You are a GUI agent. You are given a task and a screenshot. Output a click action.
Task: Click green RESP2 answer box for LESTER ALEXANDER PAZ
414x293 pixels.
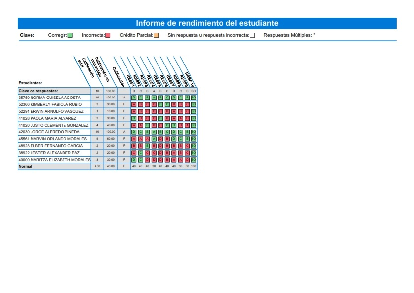[141, 153]
